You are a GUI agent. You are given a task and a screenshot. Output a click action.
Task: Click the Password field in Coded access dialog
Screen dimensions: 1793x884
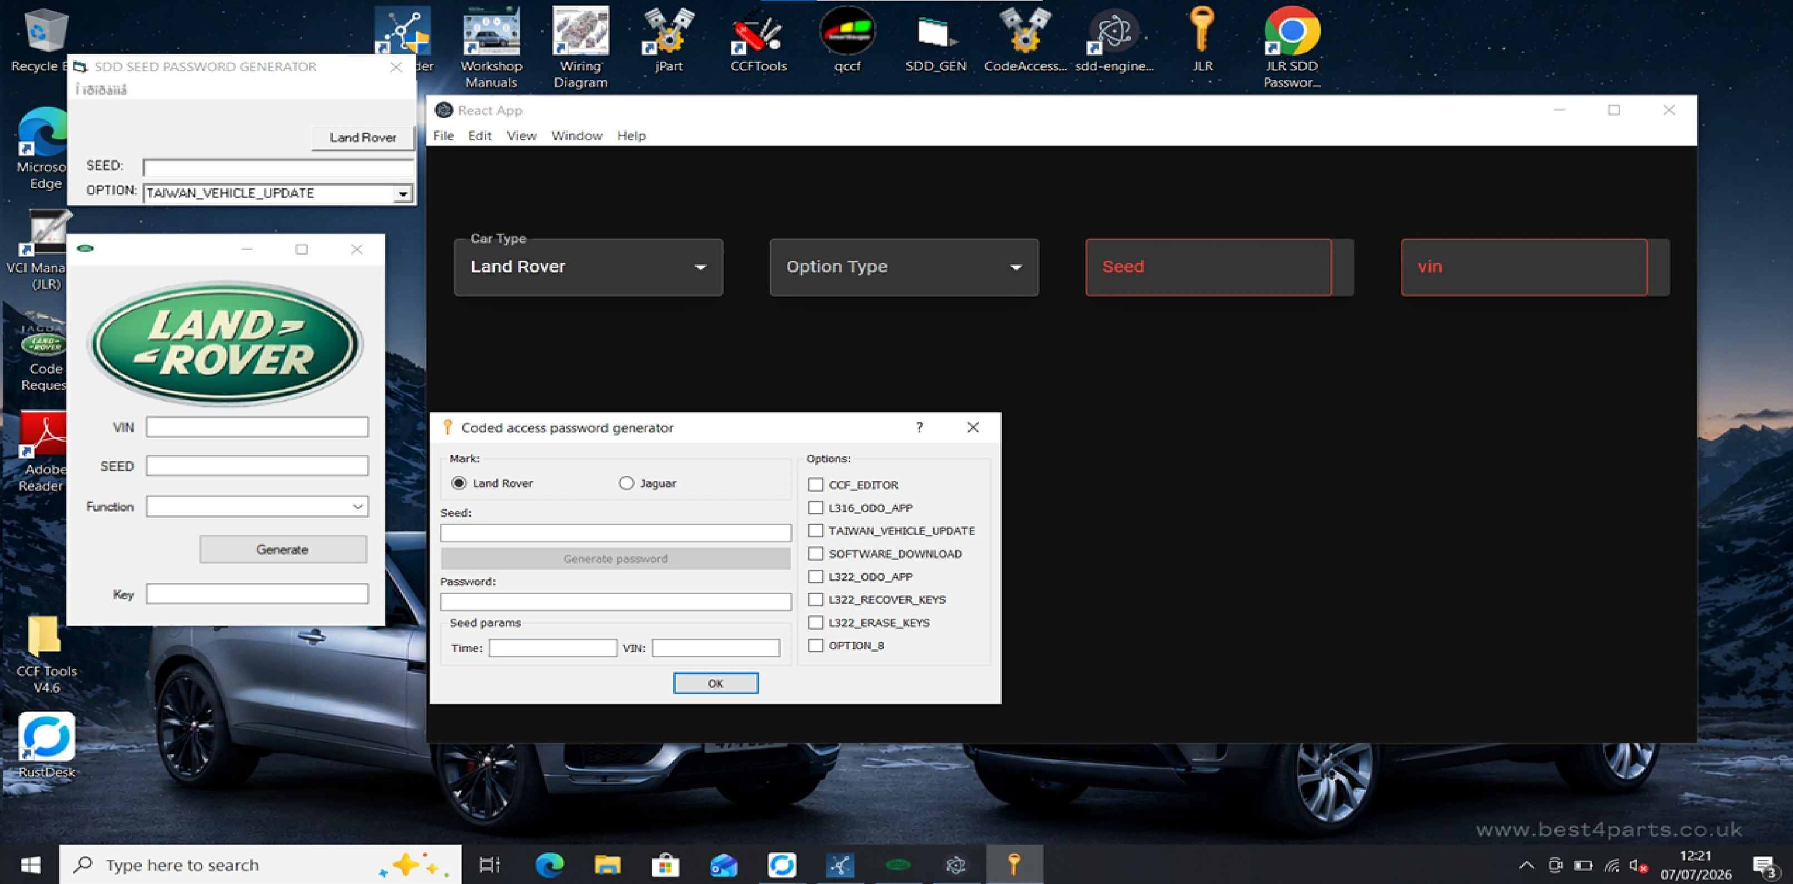[615, 601]
